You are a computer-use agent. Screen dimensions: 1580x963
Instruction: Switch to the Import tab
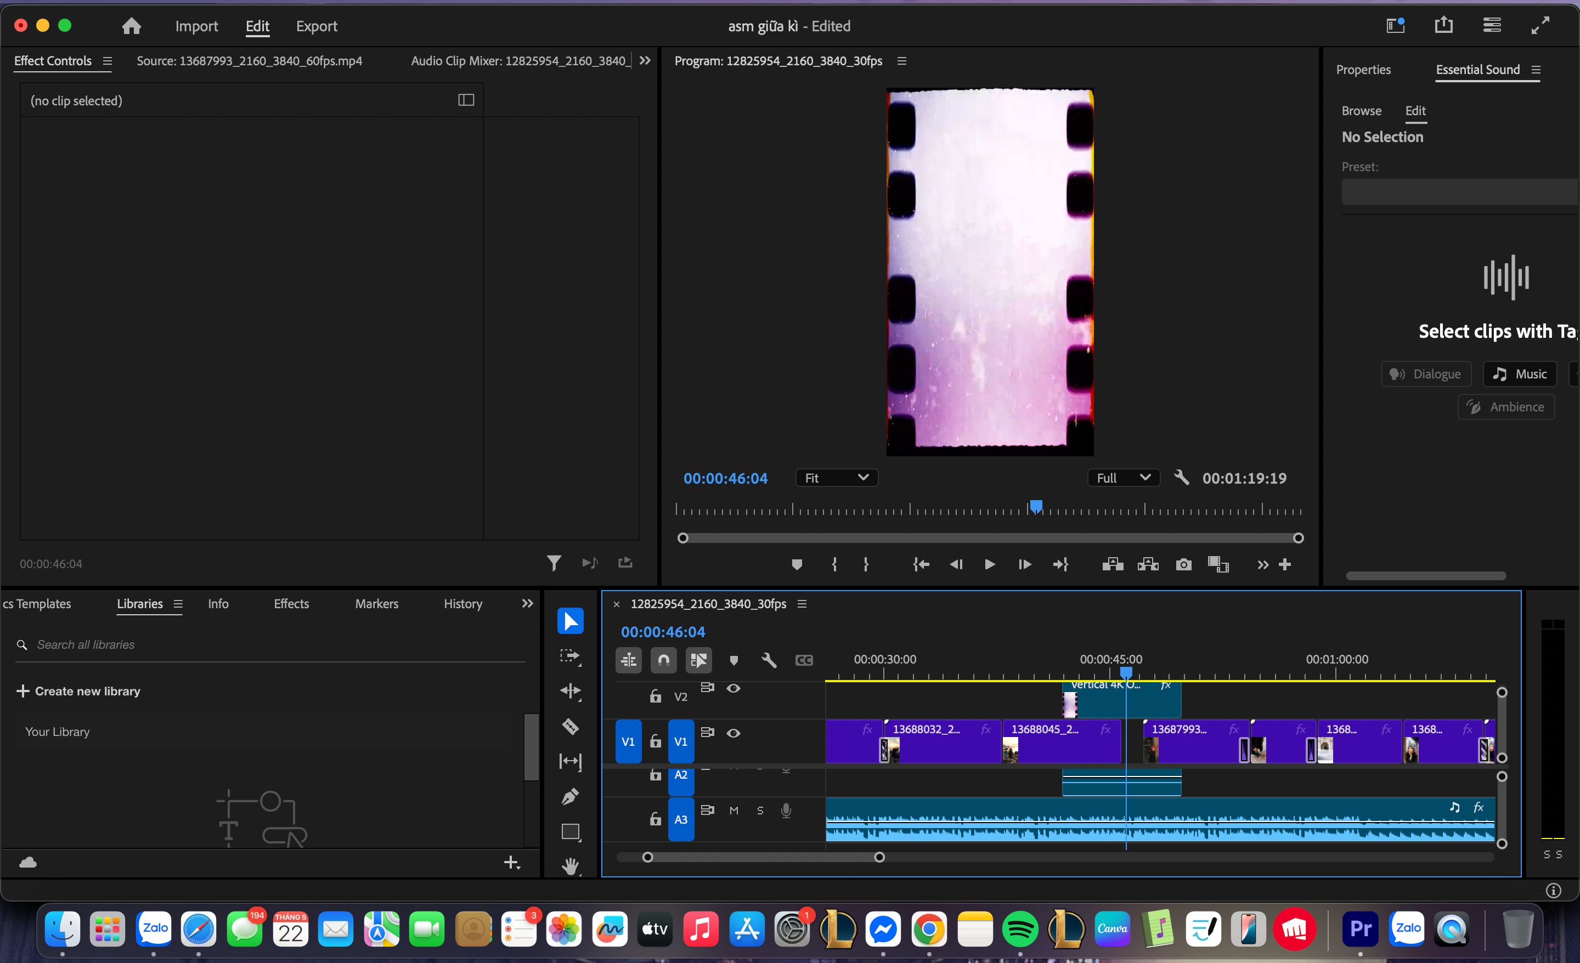(196, 26)
